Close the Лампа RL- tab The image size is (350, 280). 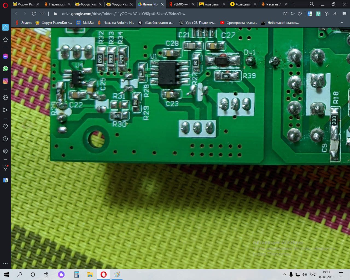(x=162, y=4)
